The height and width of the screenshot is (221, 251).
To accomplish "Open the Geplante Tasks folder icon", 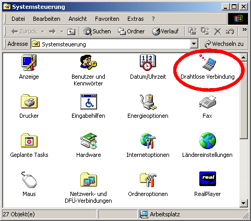I will click(29, 140).
